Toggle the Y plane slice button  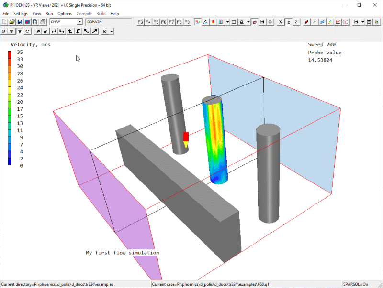(x=288, y=22)
